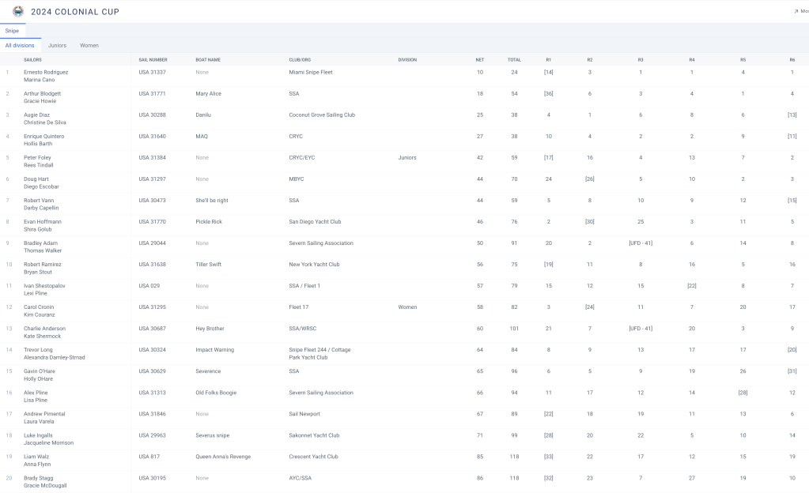Click the SAILORS column header
Image resolution: width=809 pixels, height=493 pixels.
[x=32, y=60]
